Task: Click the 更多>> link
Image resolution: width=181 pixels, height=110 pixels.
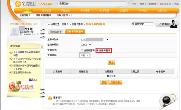Action: 33,79
